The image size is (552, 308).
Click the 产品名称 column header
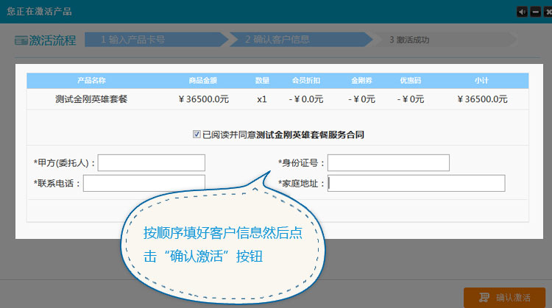point(91,79)
